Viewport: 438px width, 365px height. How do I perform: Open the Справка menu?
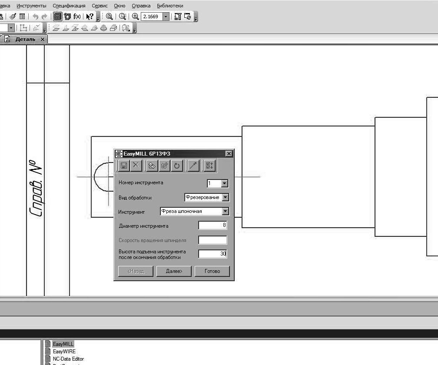click(141, 6)
